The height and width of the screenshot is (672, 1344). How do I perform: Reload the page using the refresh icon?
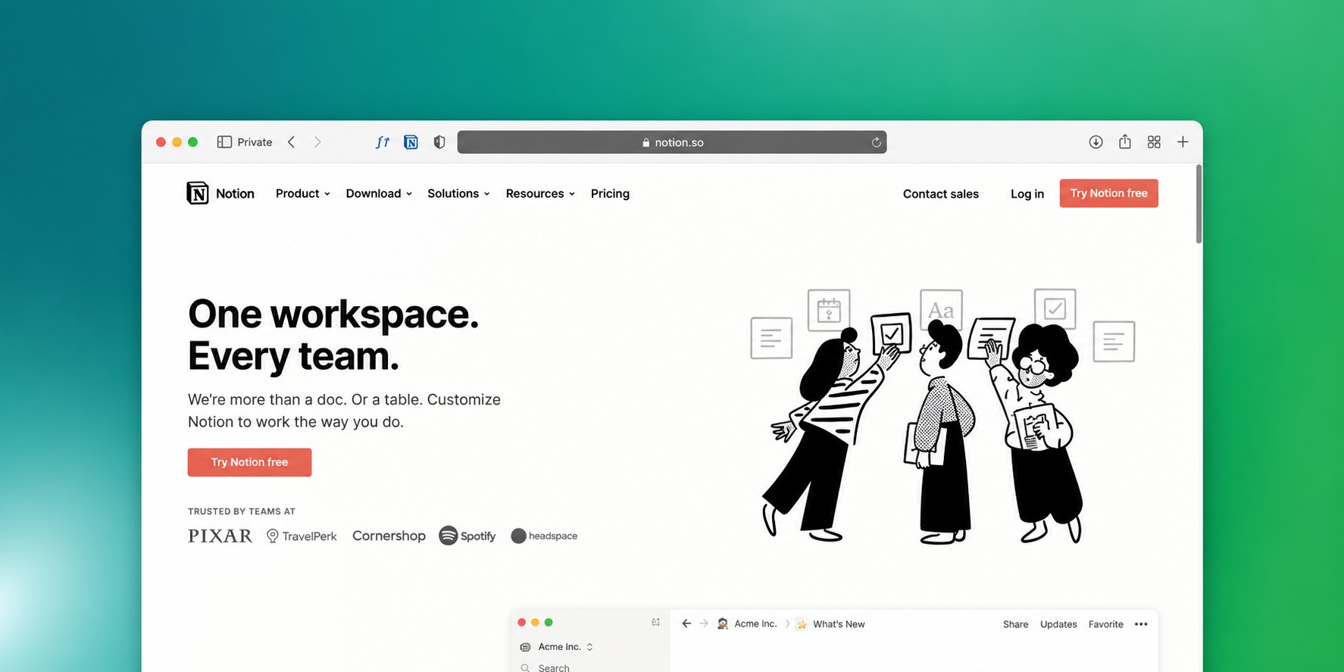(877, 142)
